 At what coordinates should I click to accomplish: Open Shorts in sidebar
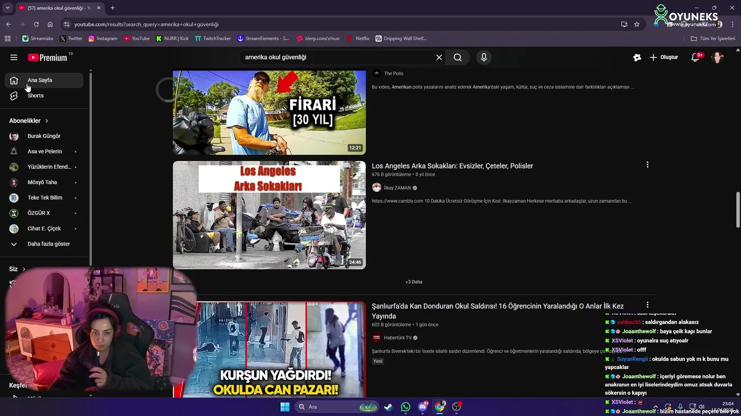tap(44, 95)
